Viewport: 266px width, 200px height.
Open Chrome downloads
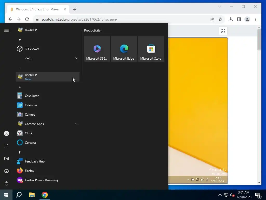(231, 19)
